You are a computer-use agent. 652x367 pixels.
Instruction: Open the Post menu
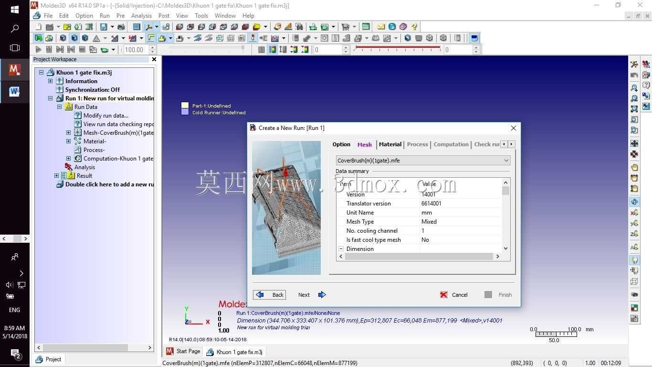(x=164, y=16)
